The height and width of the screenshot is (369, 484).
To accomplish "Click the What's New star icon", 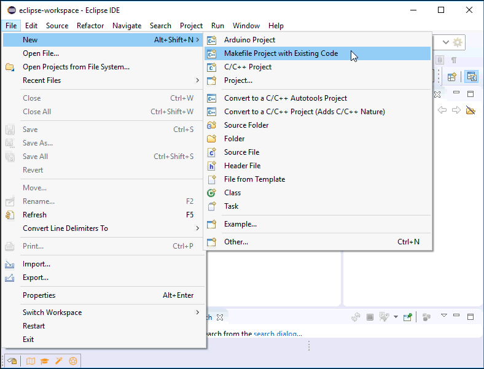I will pyautogui.click(x=73, y=361).
